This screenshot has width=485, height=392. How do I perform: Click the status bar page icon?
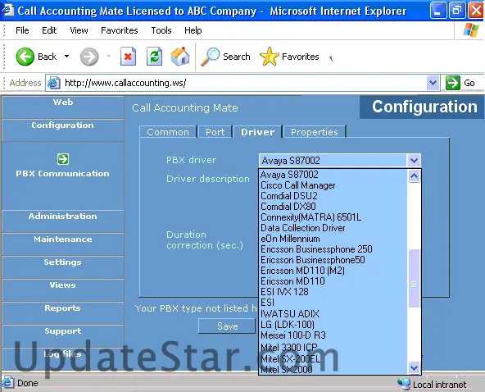point(7,383)
